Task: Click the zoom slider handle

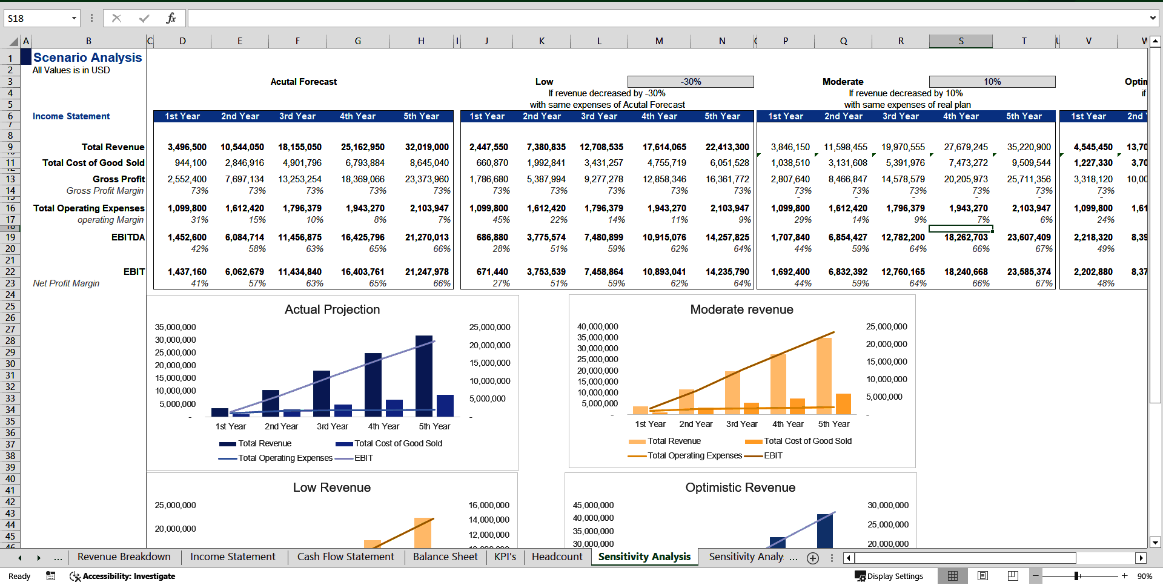Action: point(1077,576)
